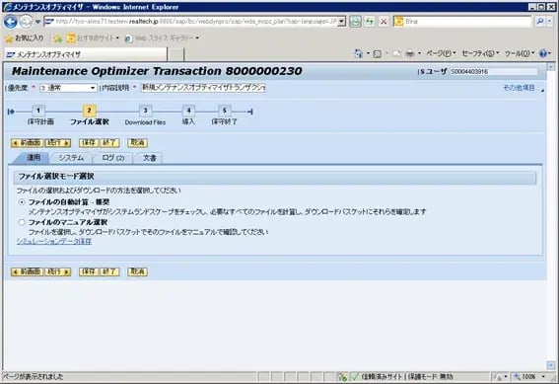This screenshot has height=384, width=559.
Task: Click the bottom 取消 cancel button
Action: [x=138, y=271]
